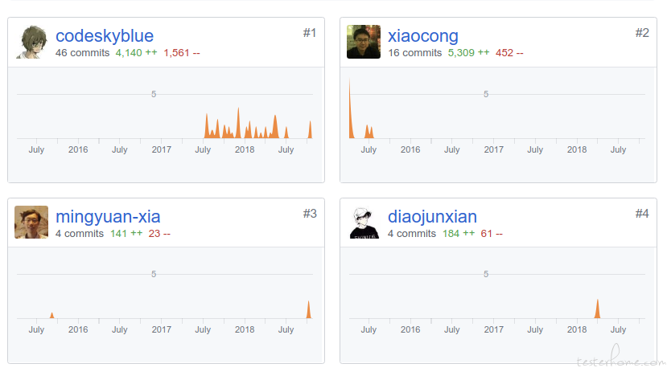Click the 2018 axis label in xiaocong's graph
The height and width of the screenshot is (376, 667).
coord(577,149)
